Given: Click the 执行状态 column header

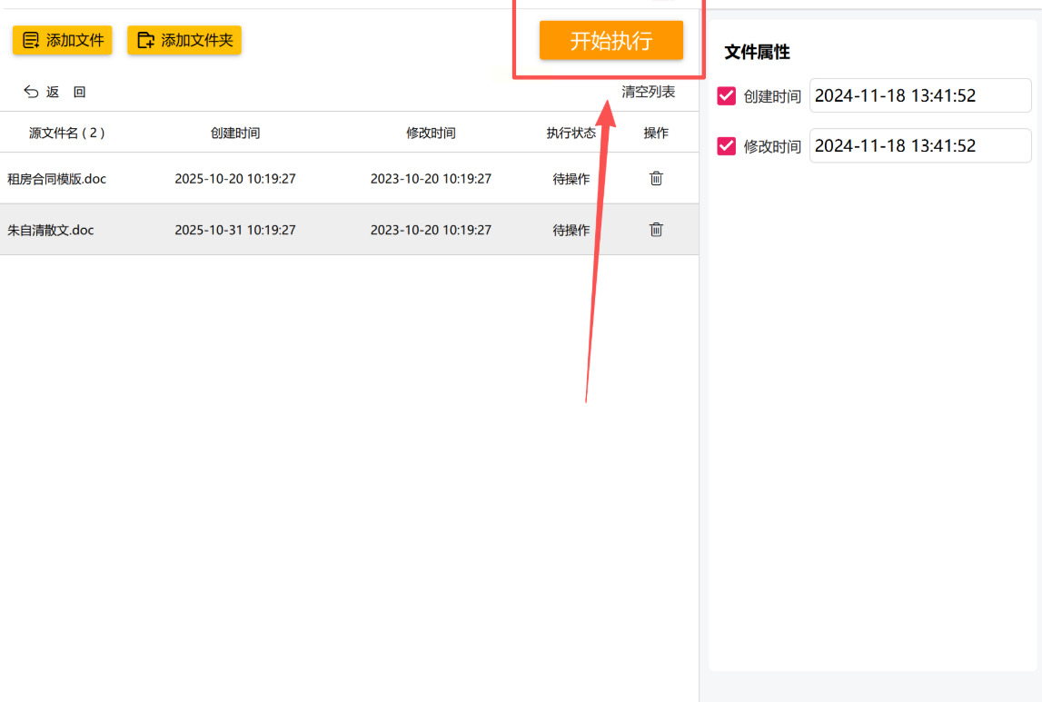Looking at the screenshot, I should (x=571, y=133).
